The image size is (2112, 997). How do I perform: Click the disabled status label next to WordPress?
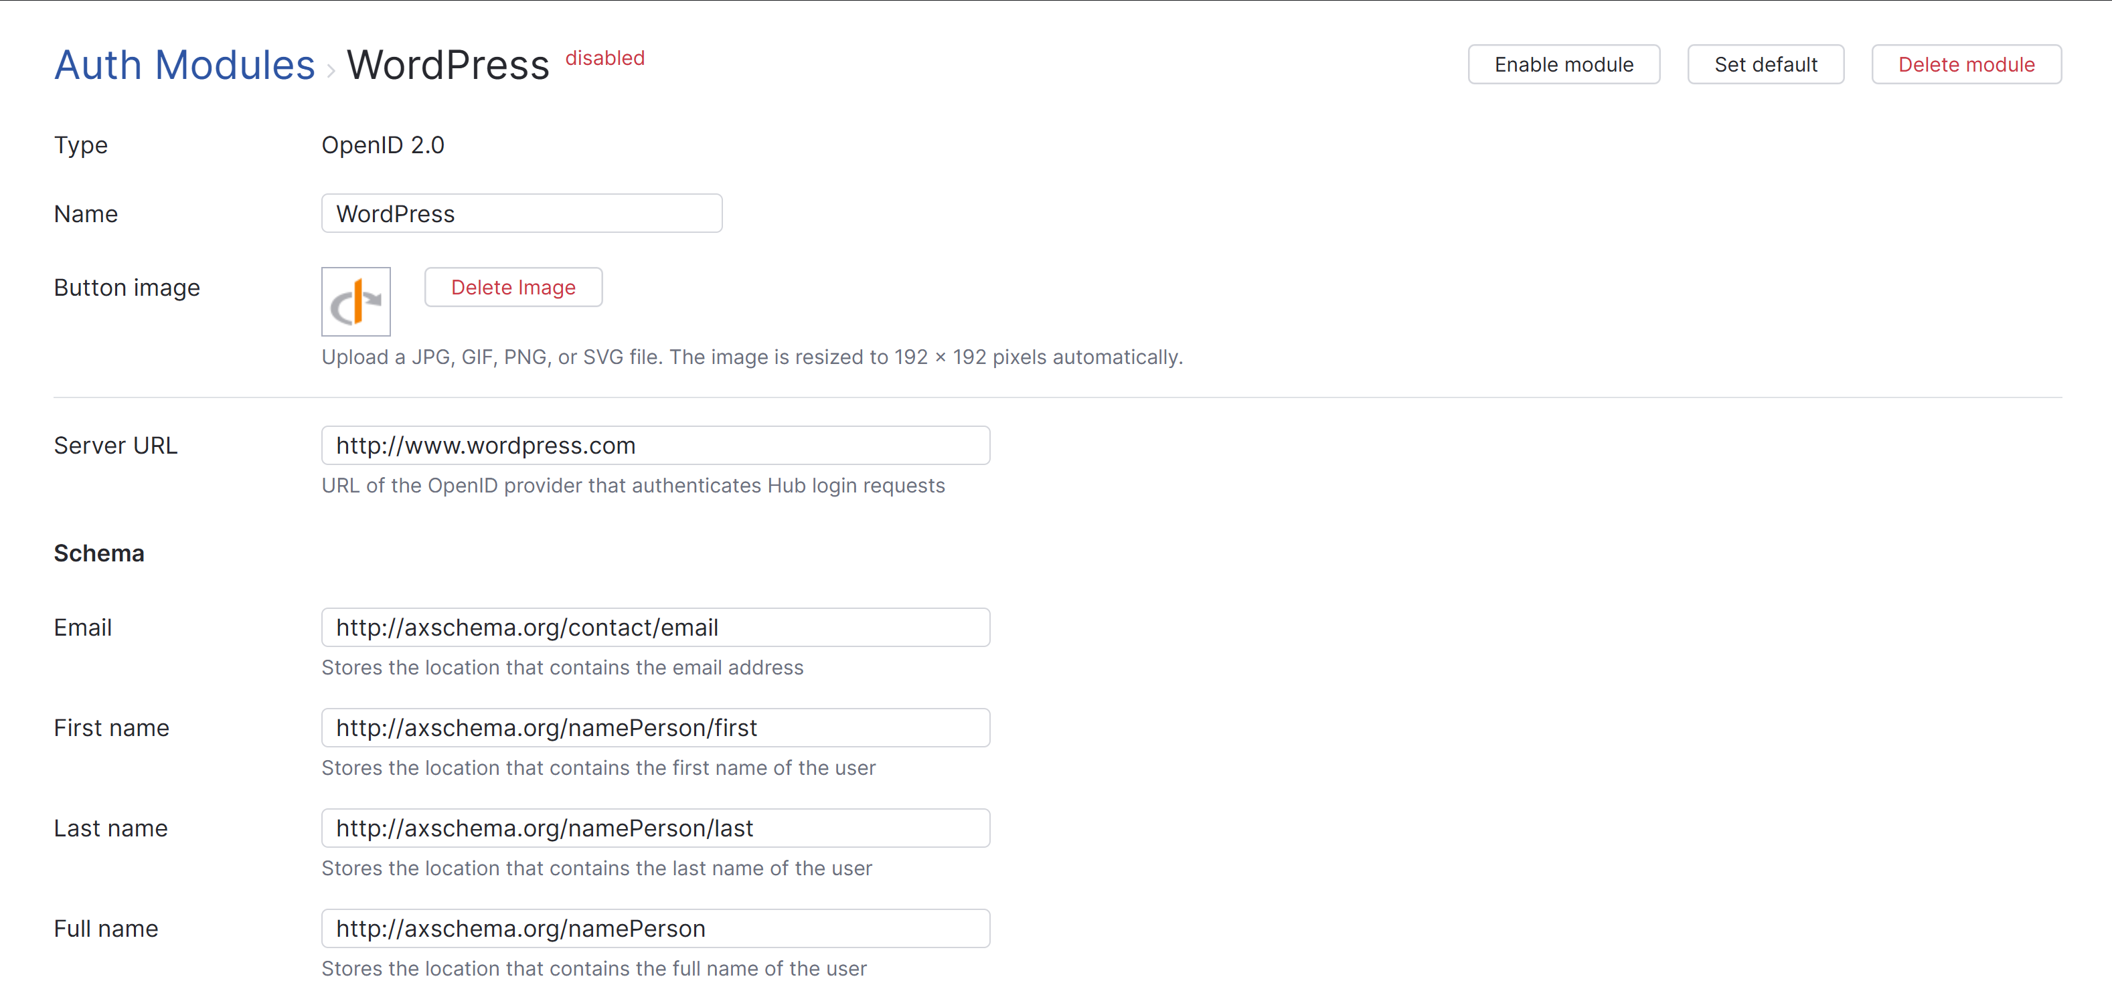click(604, 58)
